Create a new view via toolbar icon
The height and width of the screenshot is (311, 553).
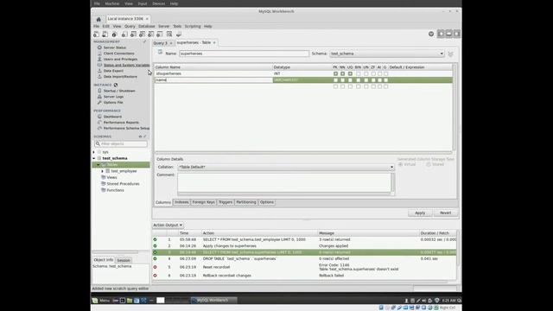coord(142,35)
